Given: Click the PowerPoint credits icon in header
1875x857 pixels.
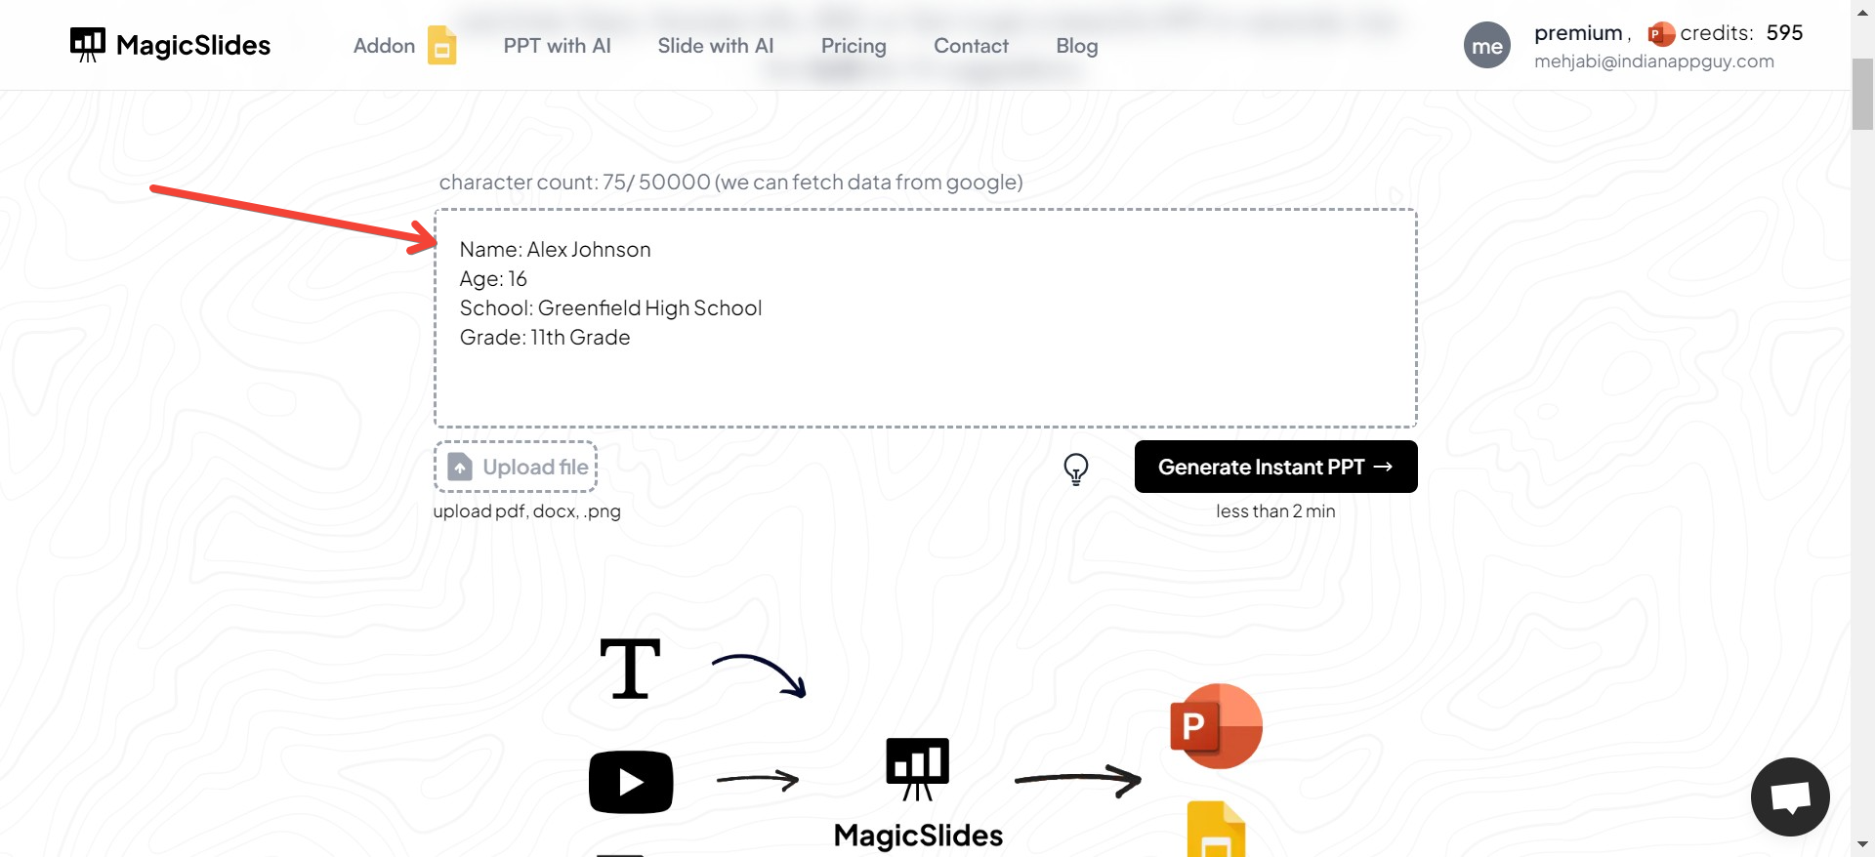Looking at the screenshot, I should (1660, 34).
